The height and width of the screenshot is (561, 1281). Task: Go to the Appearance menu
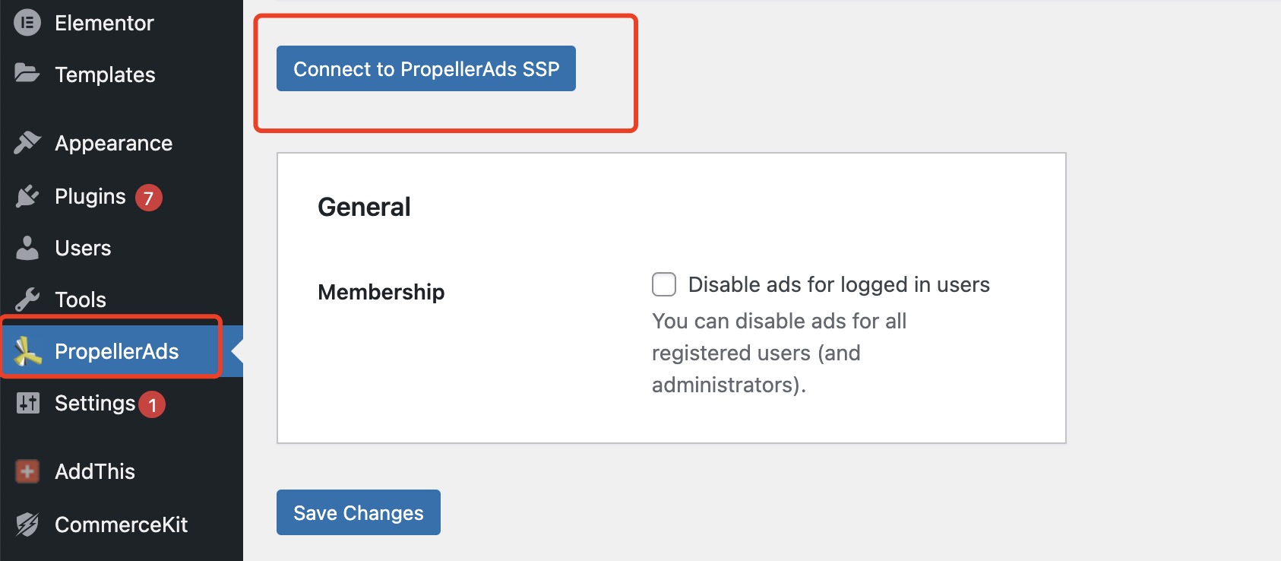coord(113,144)
